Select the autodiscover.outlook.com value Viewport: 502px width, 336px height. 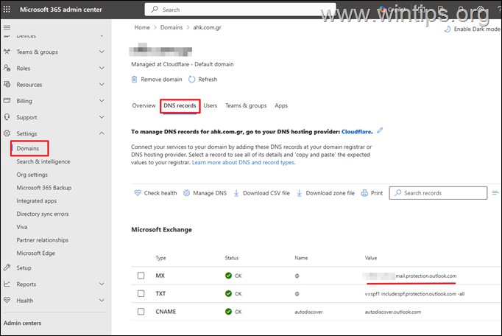pos(393,312)
